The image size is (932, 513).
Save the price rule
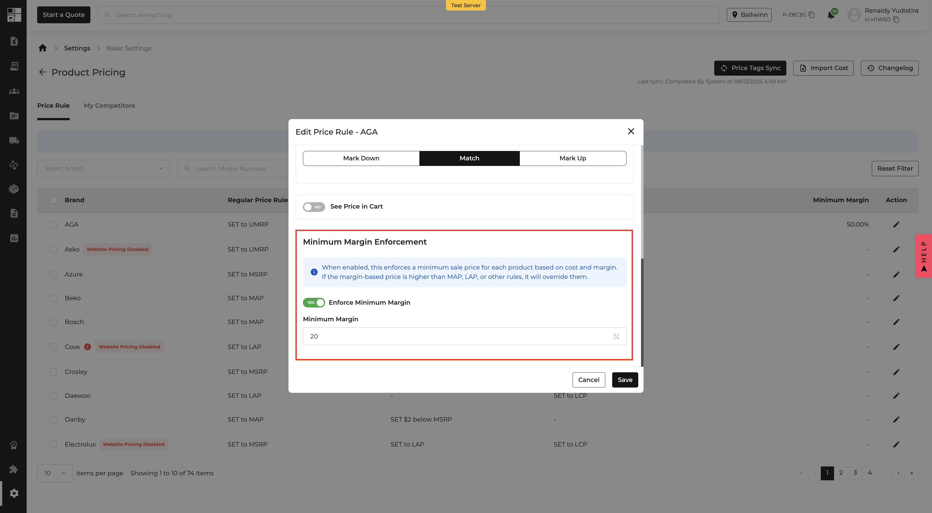(625, 380)
